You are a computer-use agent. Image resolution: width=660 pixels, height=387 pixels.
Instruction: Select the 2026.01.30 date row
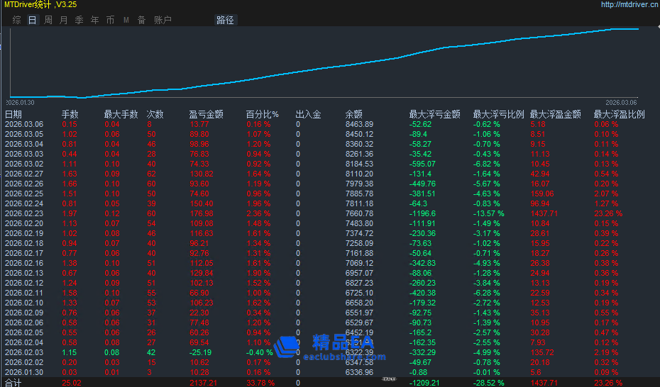[x=24, y=372]
